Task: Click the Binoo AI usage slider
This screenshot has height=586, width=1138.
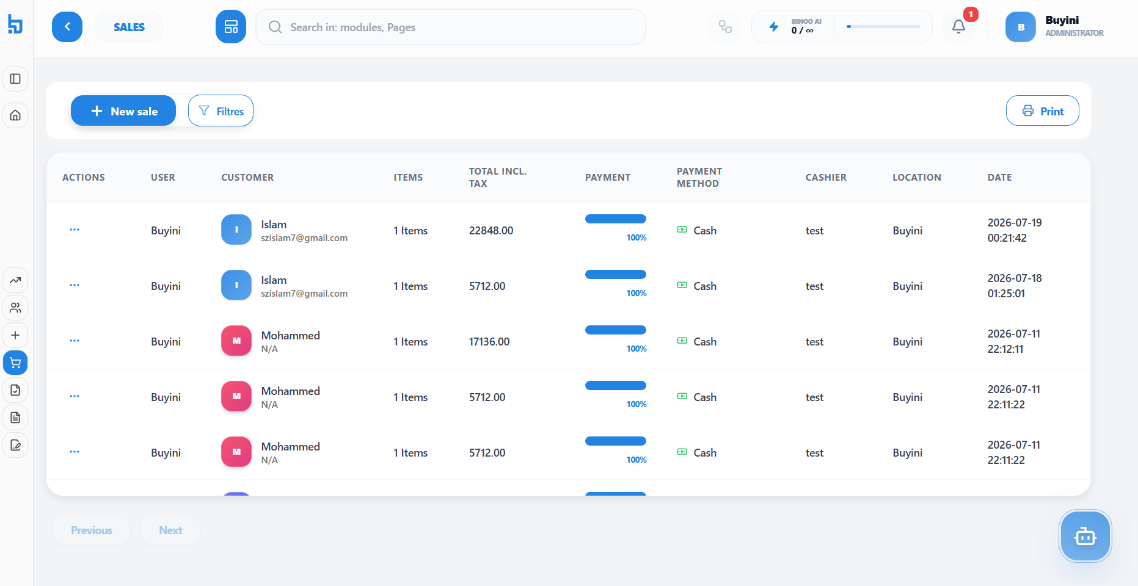Action: 883,27
